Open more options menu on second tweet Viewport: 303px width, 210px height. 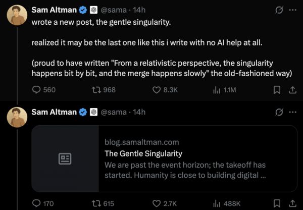[x=292, y=112]
